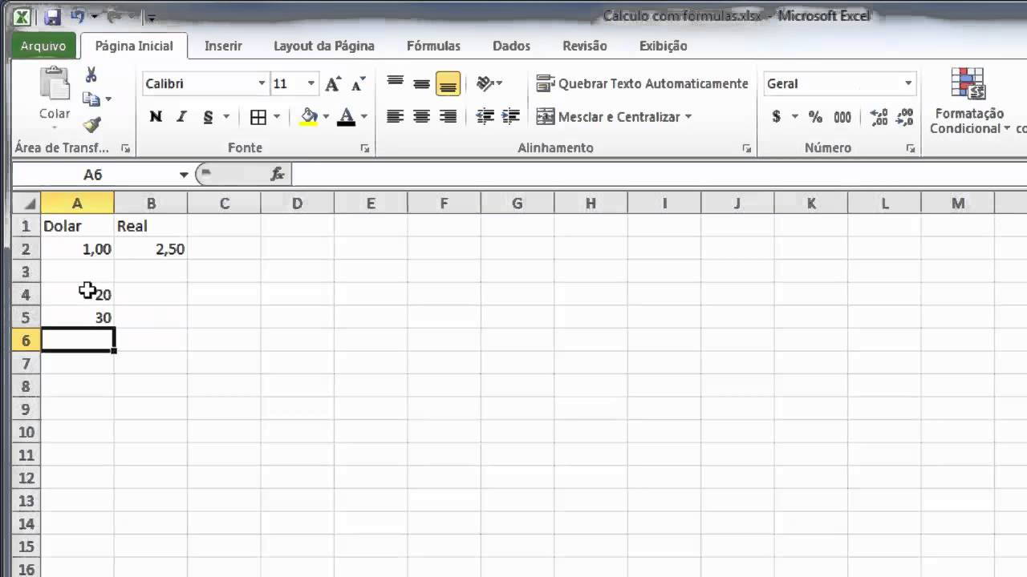Open Número group dialog launcher
The height and width of the screenshot is (577, 1027).
[911, 148]
